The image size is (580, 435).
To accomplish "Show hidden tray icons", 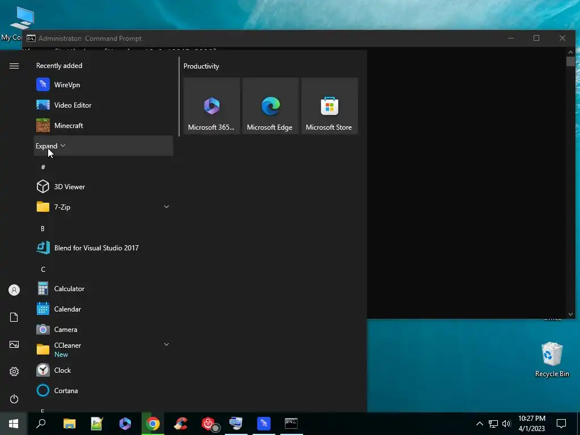I will 479,424.
